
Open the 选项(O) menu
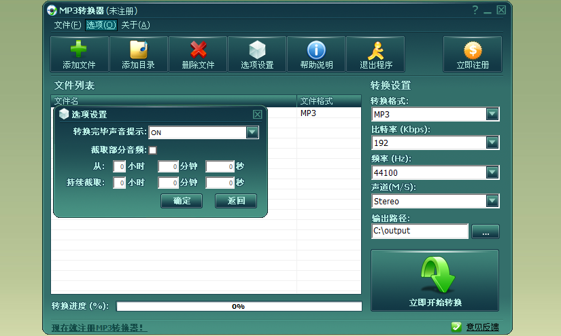(x=101, y=25)
